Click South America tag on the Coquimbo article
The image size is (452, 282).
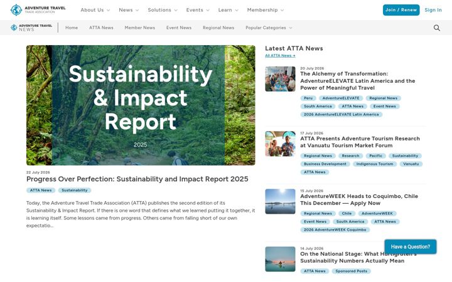350,222
